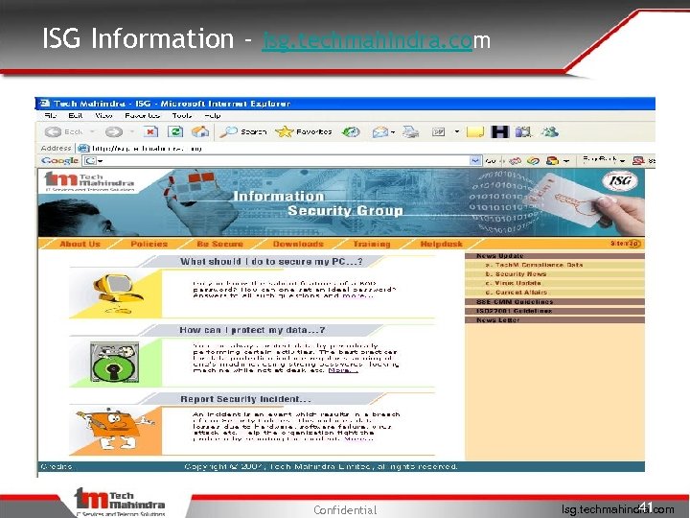Click the yellow note icon in toolbar
690x518 pixels.
(x=475, y=131)
